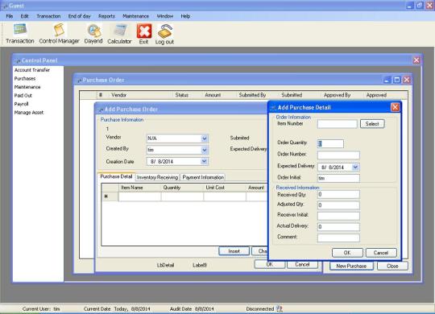Select Purchases in Control Panel list
Screen dimensions: 435x314
click(25, 79)
